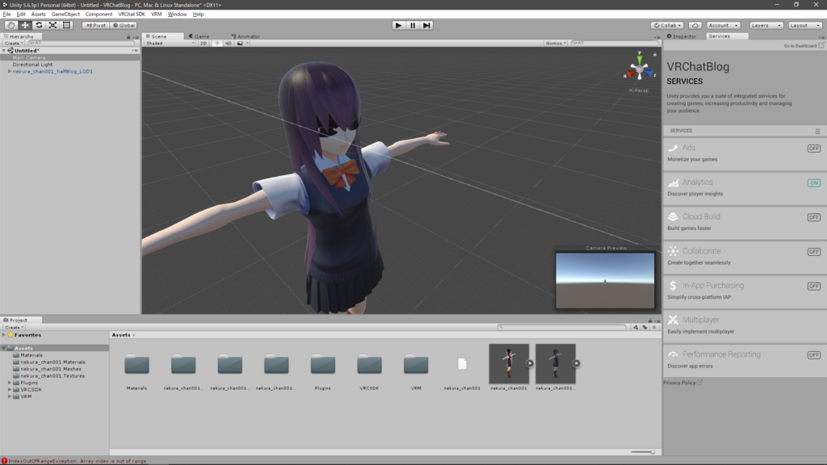Open the Project Create dropdown
The image size is (827, 465).
[x=14, y=328]
